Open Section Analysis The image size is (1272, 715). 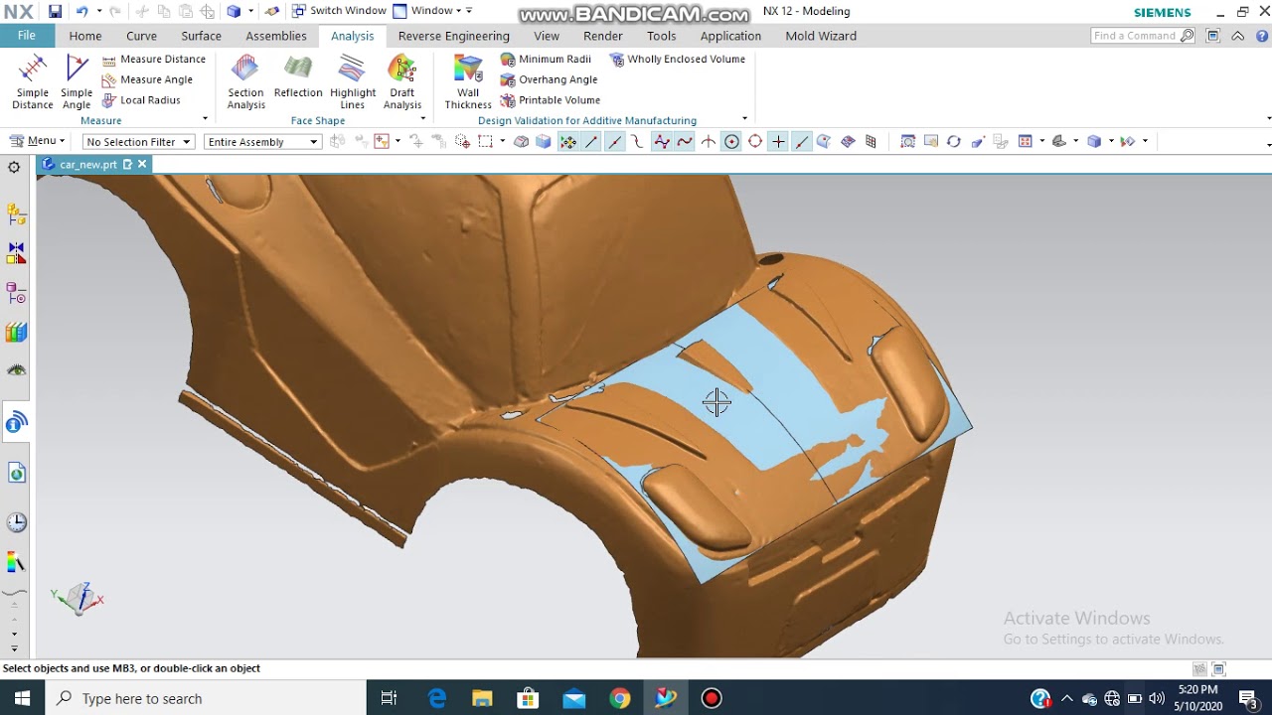pyautogui.click(x=245, y=81)
